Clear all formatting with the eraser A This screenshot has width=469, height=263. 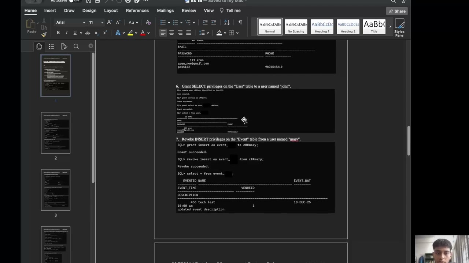(148, 22)
